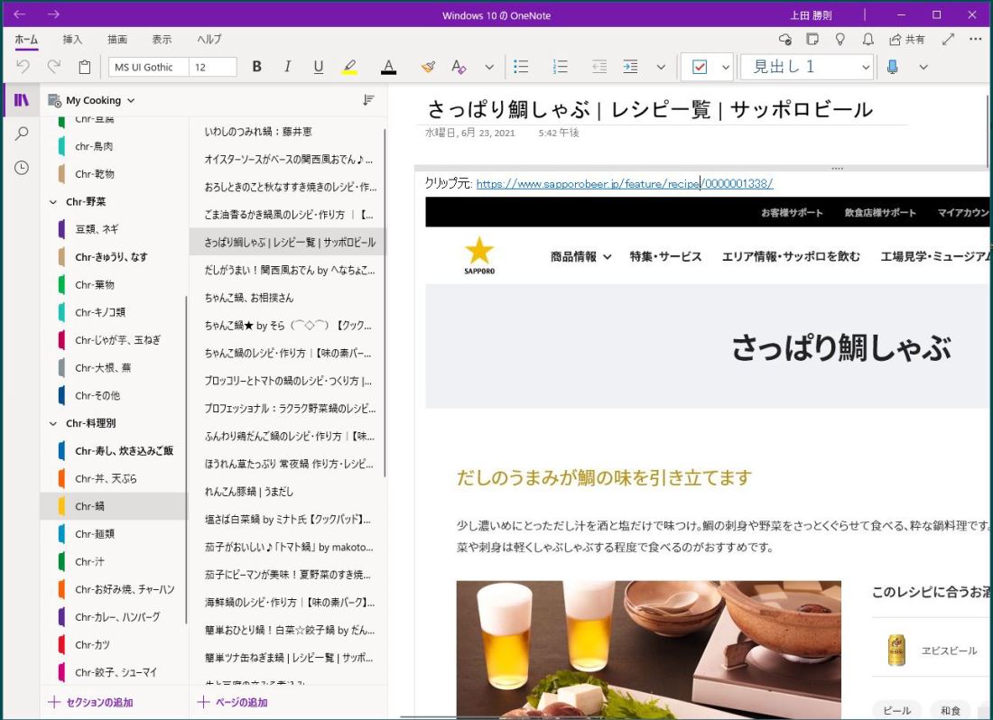Click the Format Painter brush icon
This screenshot has width=993, height=720.
[428, 67]
